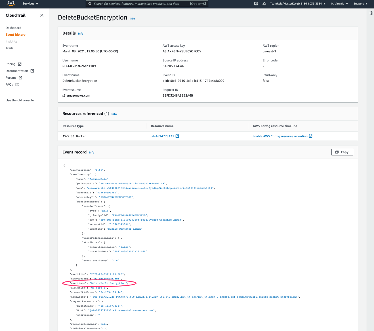The image size is (374, 331).
Task: Select AWS region us-east-1 value
Action: coord(269,51)
